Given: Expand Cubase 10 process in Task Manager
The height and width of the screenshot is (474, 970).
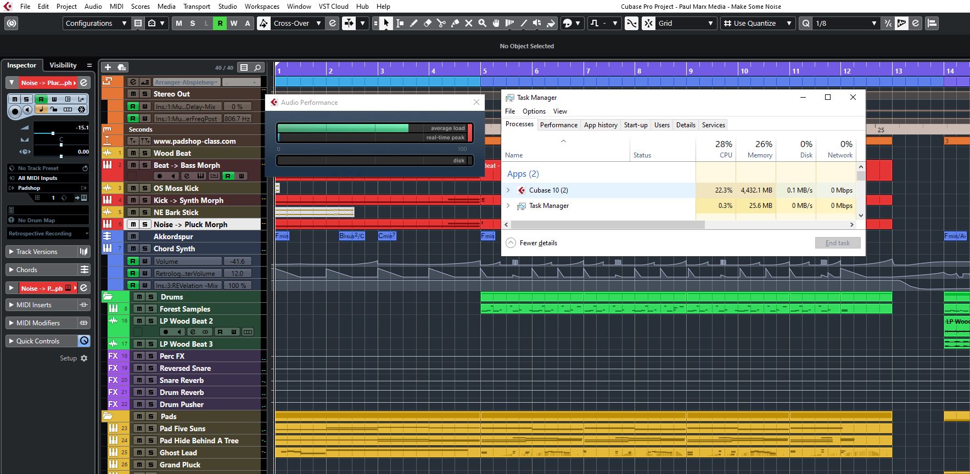Looking at the screenshot, I should [508, 190].
